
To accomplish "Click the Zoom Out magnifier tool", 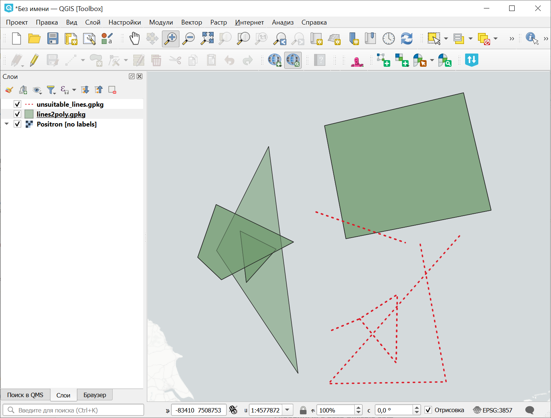I will 189,38.
